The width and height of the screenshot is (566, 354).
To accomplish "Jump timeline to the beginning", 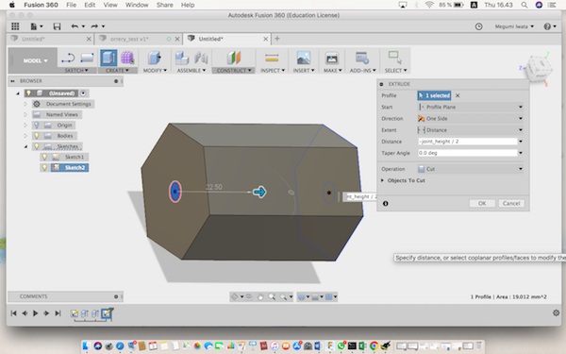I will click(x=14, y=313).
